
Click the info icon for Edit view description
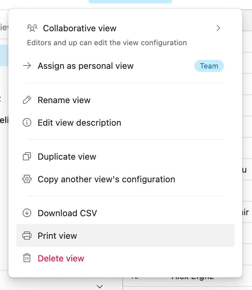coord(27,123)
